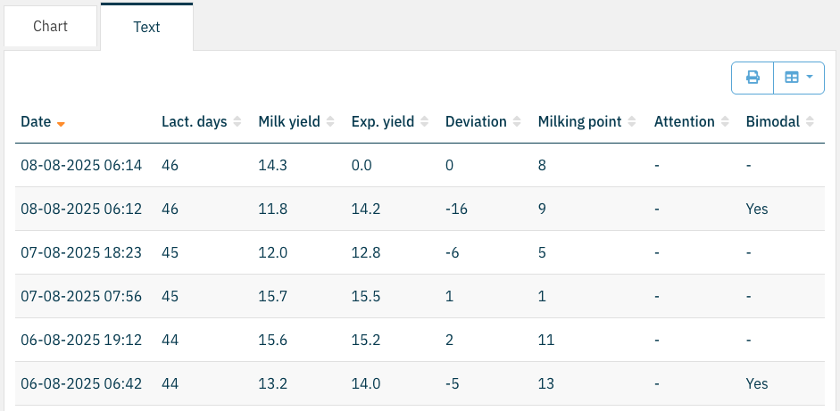Click Bimodal Yes in 08-08-2025 06:12 row
The height and width of the screenshot is (411, 840).
756,209
